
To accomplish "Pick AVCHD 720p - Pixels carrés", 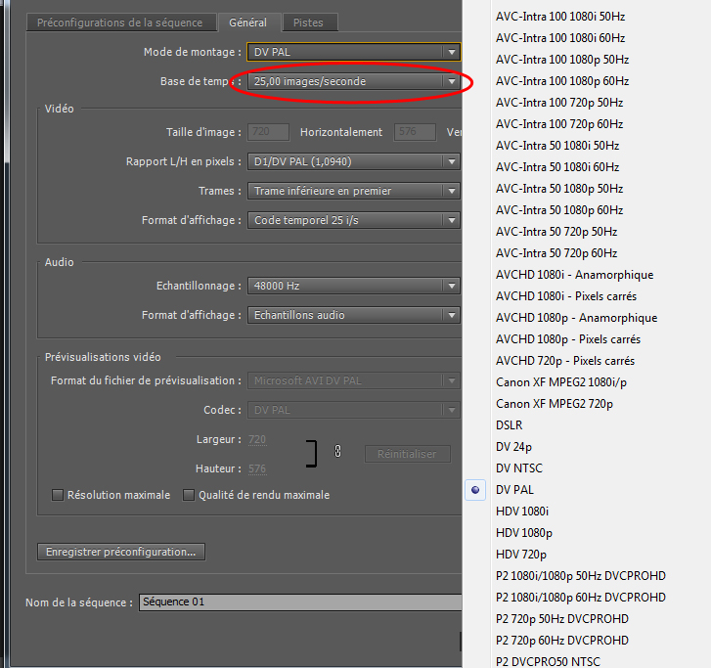I will tap(565, 361).
